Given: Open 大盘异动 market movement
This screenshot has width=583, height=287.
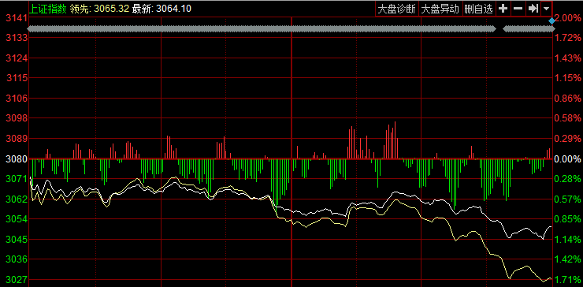Looking at the screenshot, I should pos(440,9).
